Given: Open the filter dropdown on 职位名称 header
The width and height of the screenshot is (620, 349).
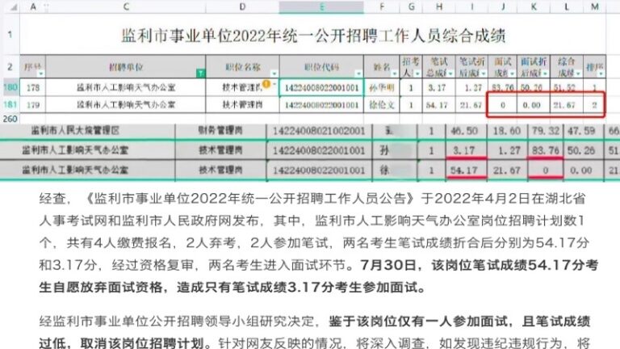Looking at the screenshot, I should pos(274,74).
